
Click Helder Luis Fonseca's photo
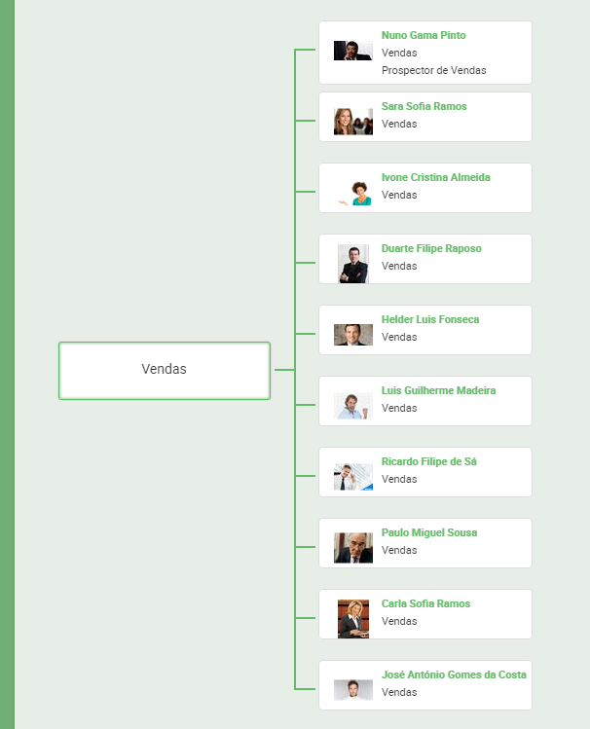pos(352,335)
